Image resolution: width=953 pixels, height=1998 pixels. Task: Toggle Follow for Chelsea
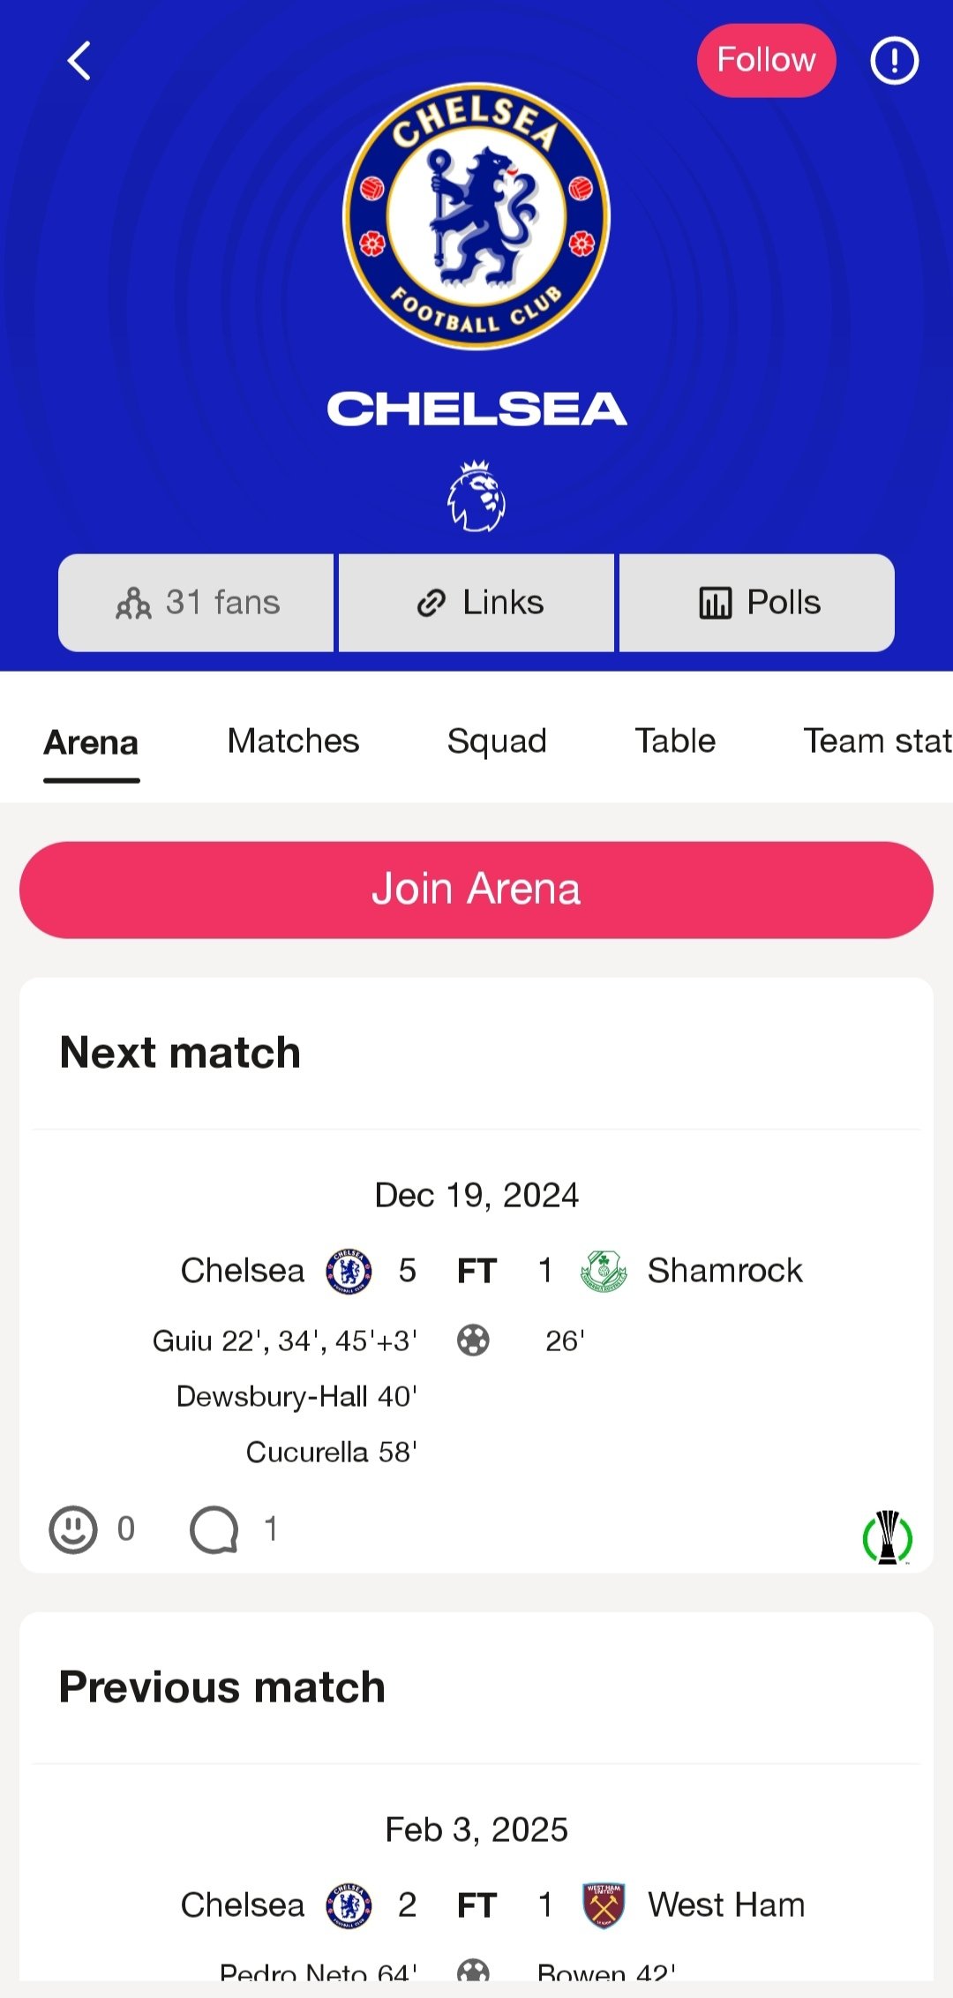tap(766, 61)
